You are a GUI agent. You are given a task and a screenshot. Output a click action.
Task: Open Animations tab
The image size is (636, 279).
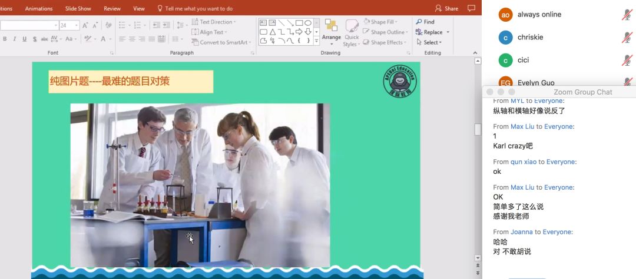39,8
